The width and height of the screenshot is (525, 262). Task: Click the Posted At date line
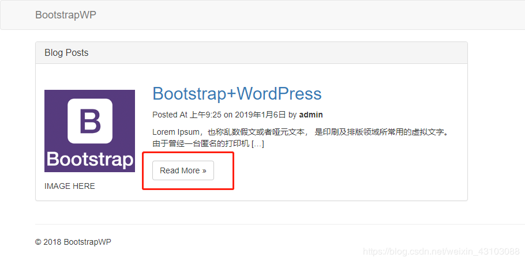tap(237, 115)
